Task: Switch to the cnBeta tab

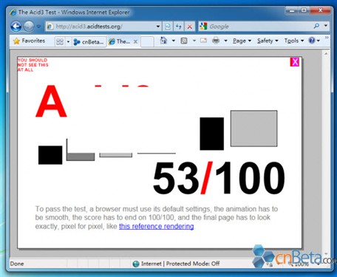Action: tap(89, 42)
